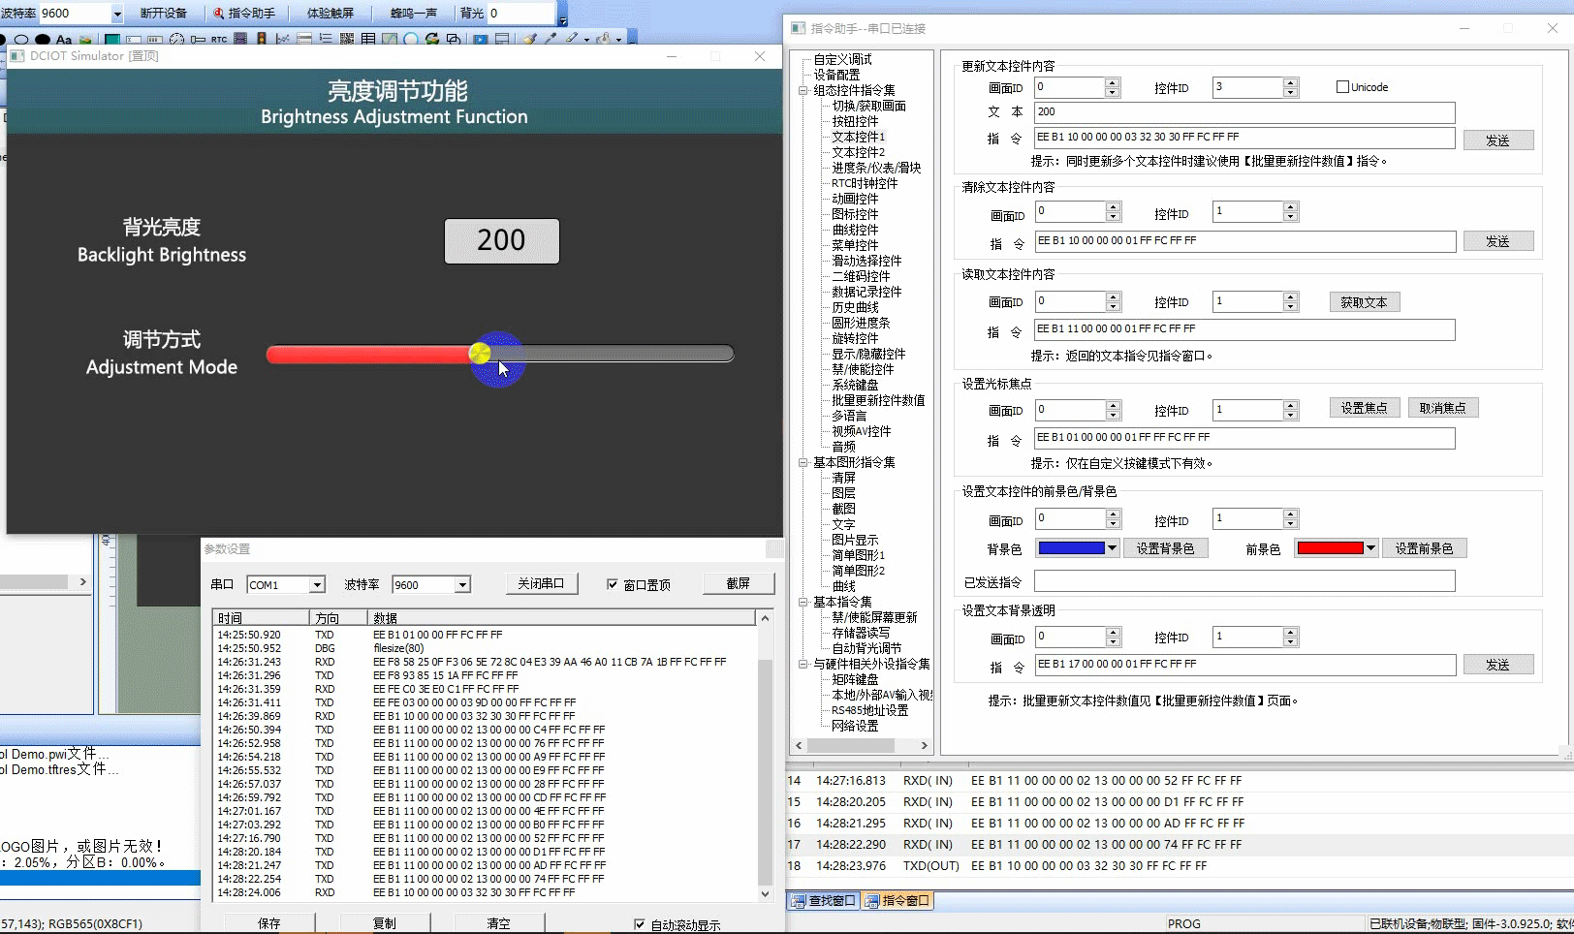1574x934 pixels.
Task: Click the 文本 input field containing 200
Action: [x=1244, y=112]
